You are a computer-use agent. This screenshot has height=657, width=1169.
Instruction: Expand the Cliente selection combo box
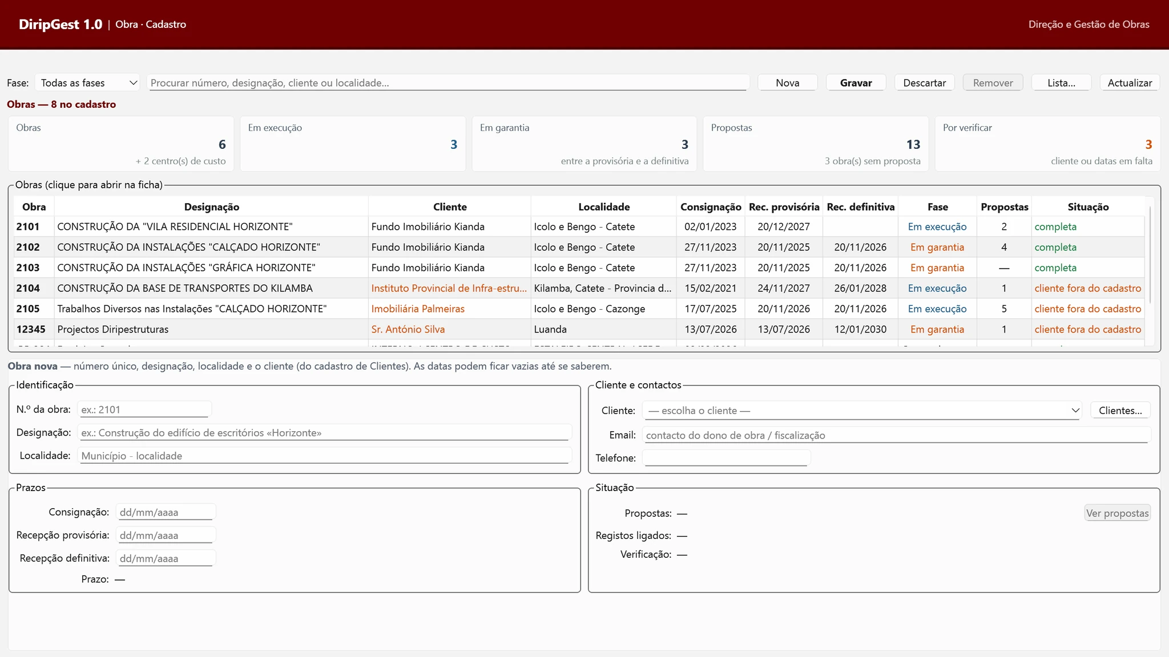click(862, 411)
